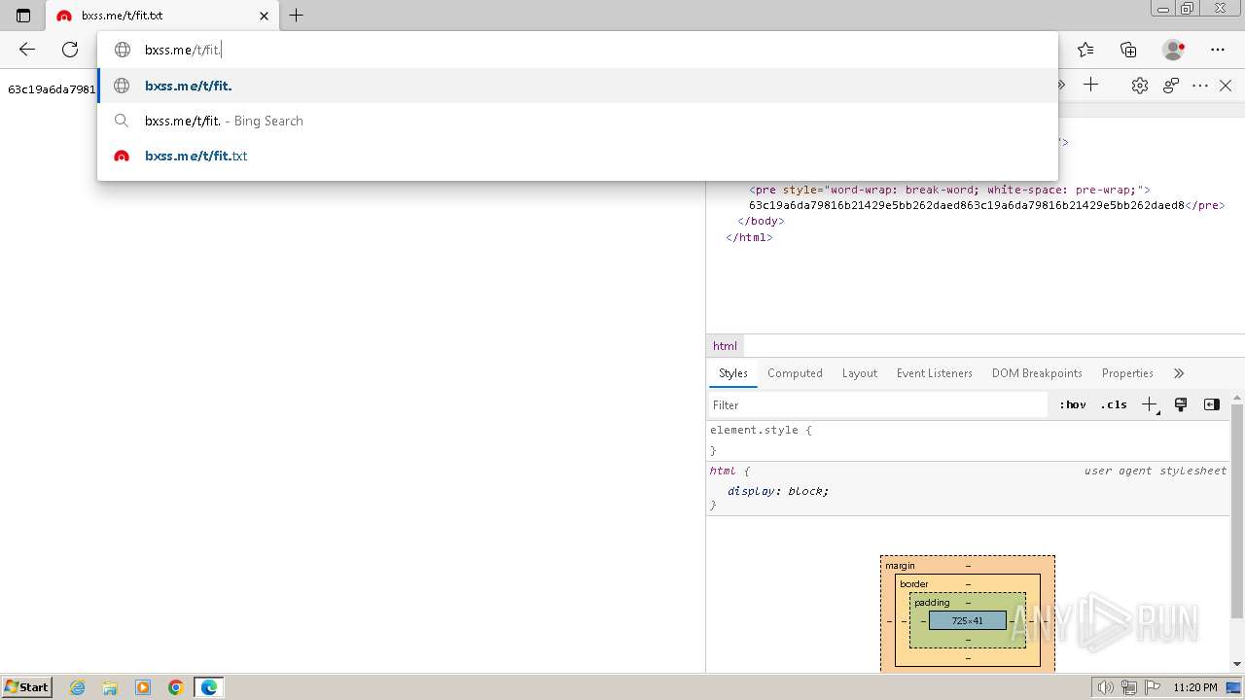Close the bxss.me/t/fit.txt tab
The height and width of the screenshot is (700, 1245).
pyautogui.click(x=265, y=16)
